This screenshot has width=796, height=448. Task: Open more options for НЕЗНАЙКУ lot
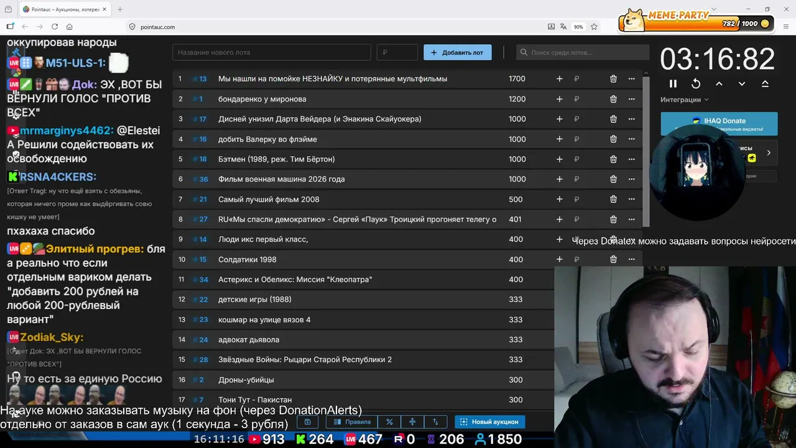pos(631,79)
